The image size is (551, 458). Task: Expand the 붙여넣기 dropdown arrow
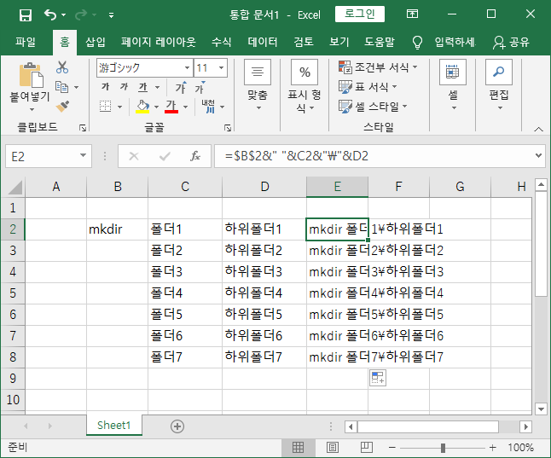pyautogui.click(x=32, y=109)
